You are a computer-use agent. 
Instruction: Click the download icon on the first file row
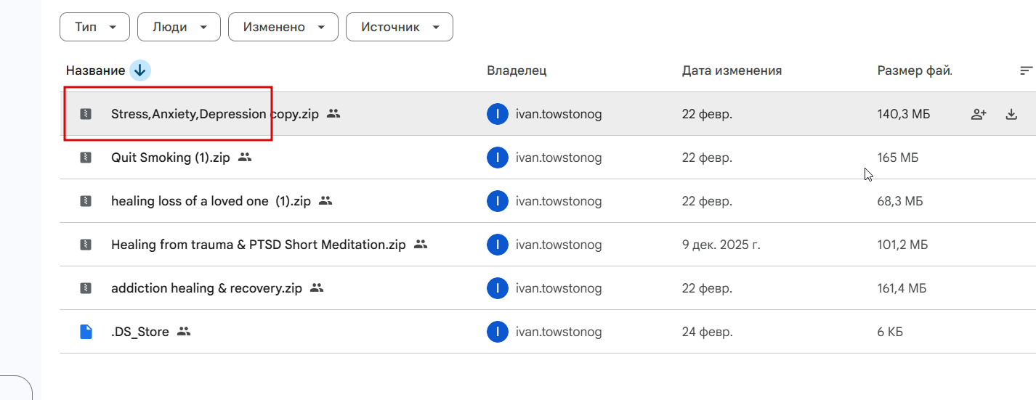click(x=1011, y=114)
